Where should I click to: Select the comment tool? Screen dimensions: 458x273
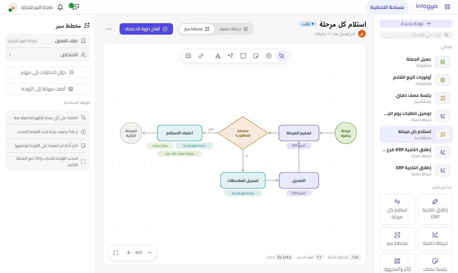188,56
